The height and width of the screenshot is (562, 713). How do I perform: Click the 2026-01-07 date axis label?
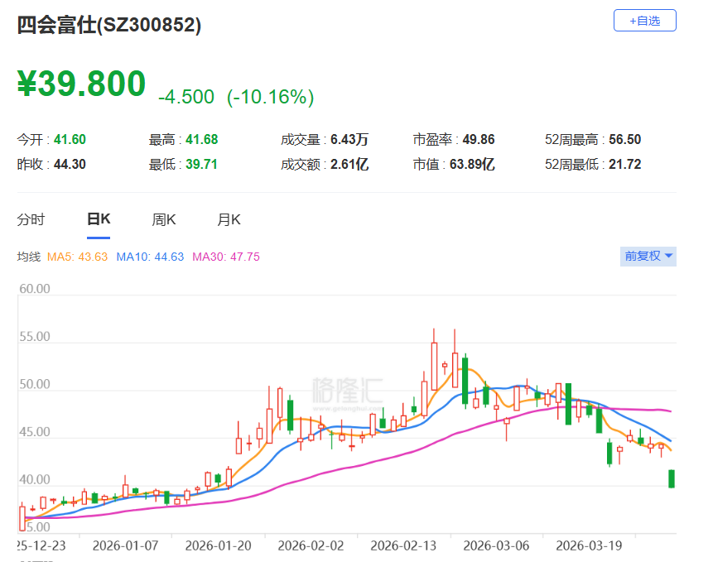pyautogui.click(x=124, y=546)
